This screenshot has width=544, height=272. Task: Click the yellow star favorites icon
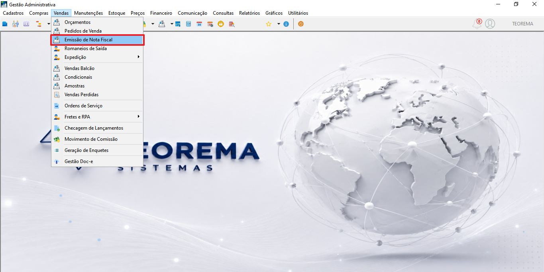point(269,24)
